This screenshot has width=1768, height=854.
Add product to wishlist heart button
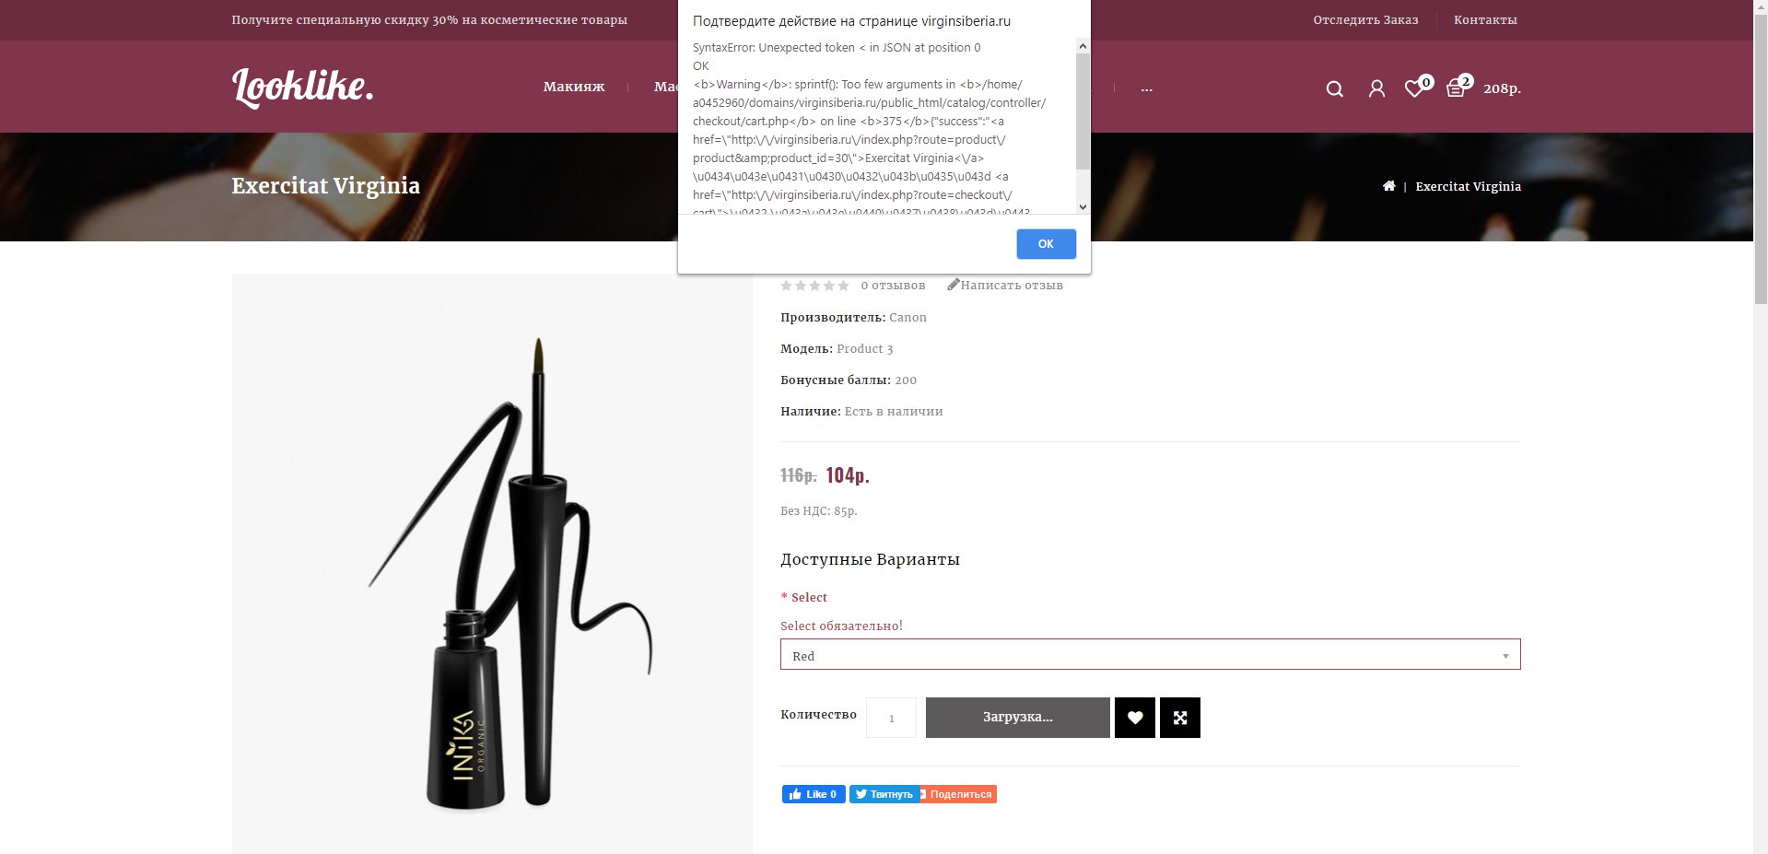[1135, 718]
